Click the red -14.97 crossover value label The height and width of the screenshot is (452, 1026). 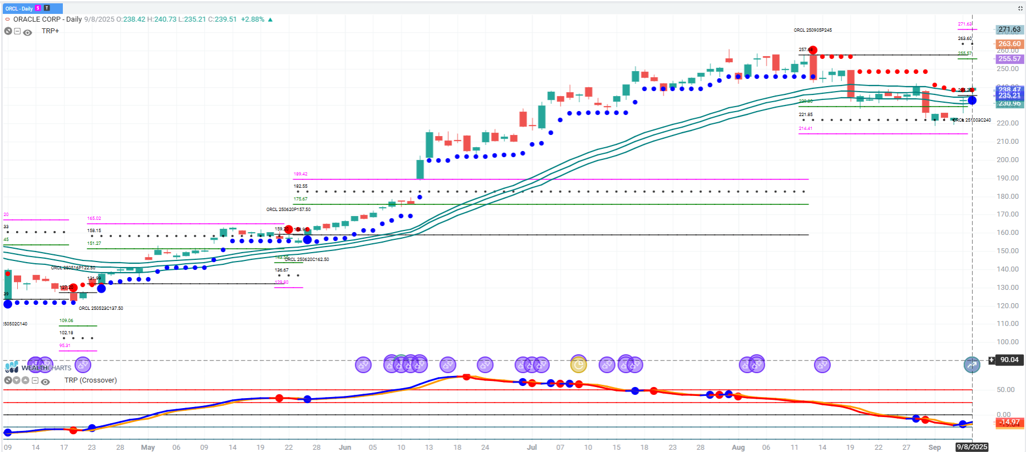1009,422
